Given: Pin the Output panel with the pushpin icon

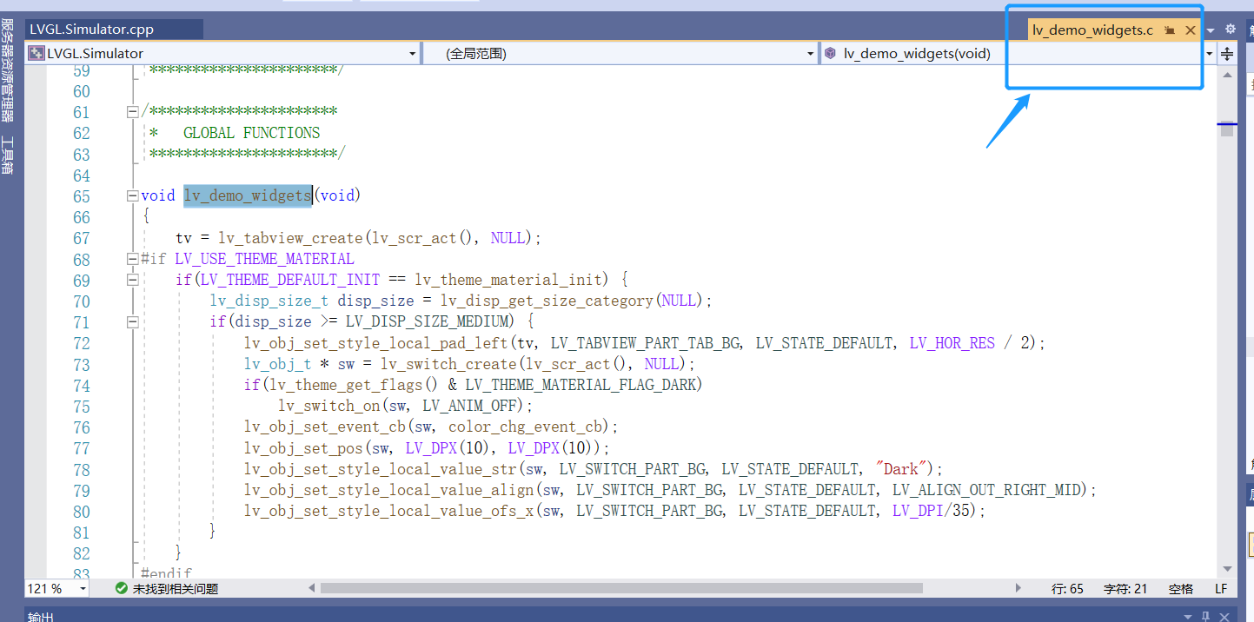Looking at the screenshot, I should [1205, 616].
